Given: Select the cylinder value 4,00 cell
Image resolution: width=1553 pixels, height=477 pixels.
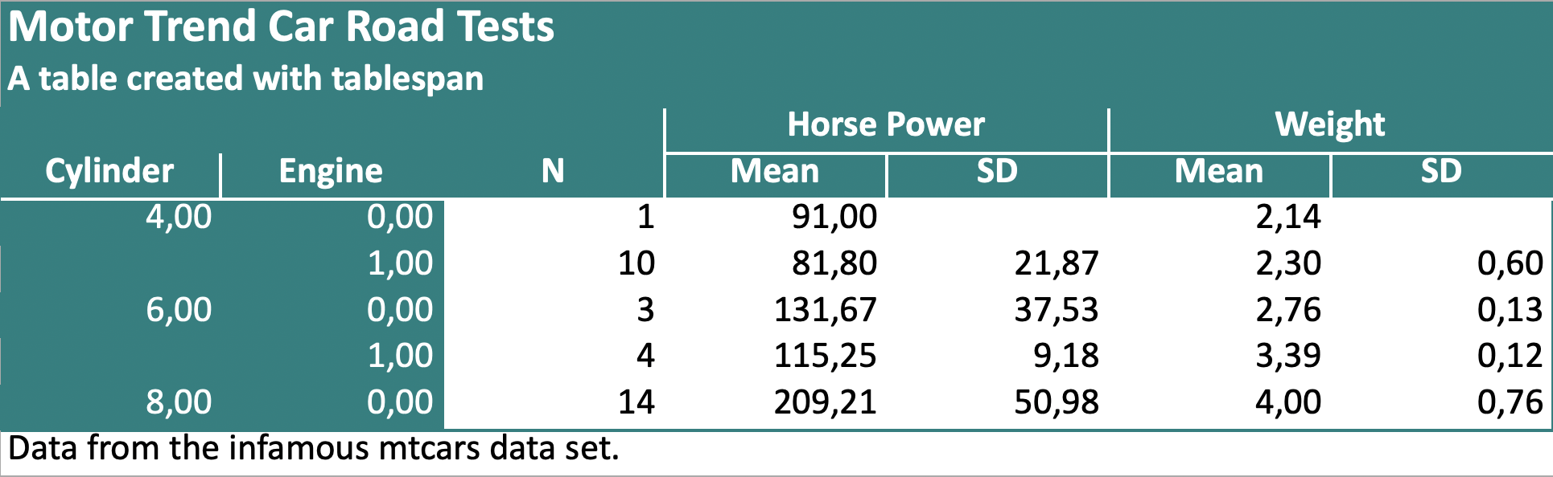Looking at the screenshot, I should pos(178,217).
